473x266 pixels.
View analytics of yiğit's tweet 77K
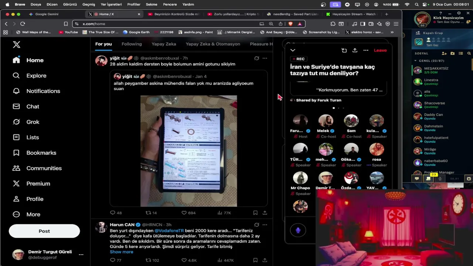tap(224, 213)
